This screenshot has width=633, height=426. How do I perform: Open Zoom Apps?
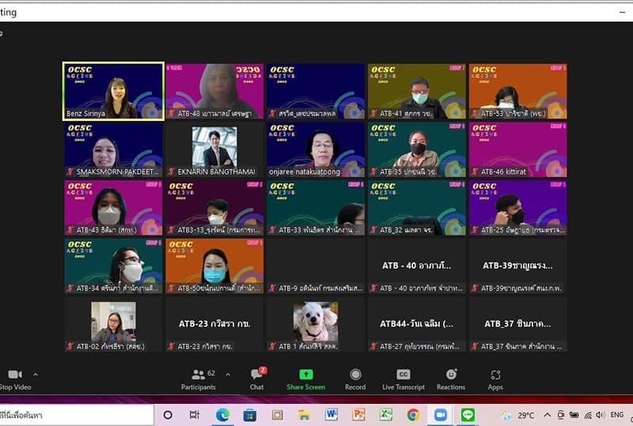point(495,378)
